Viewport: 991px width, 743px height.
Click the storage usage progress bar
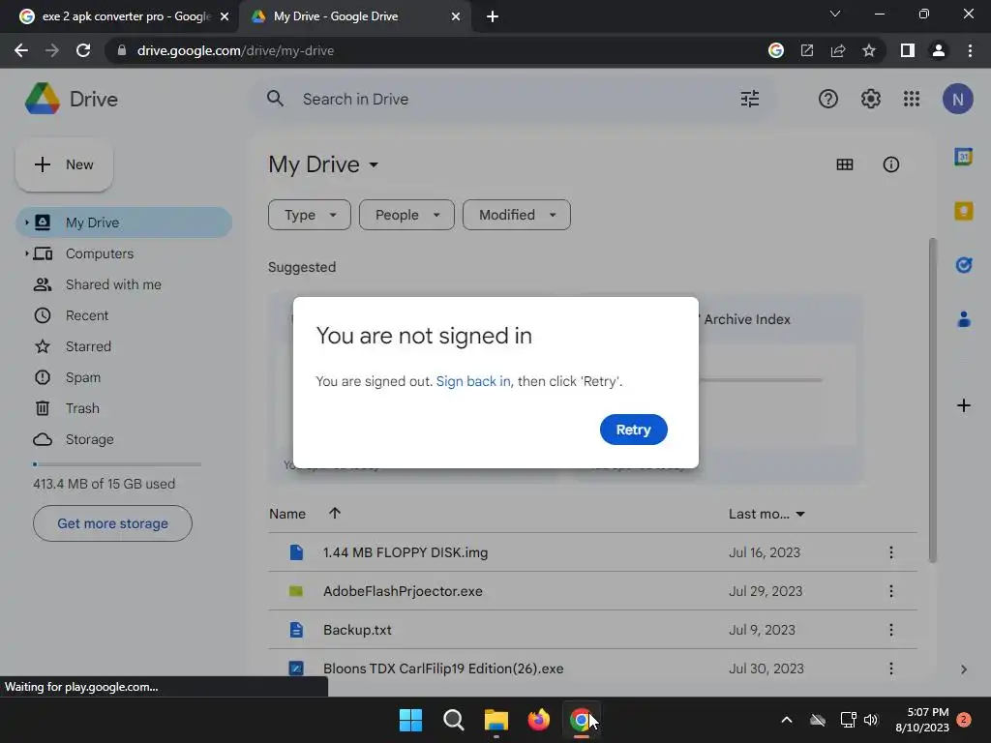tap(117, 464)
